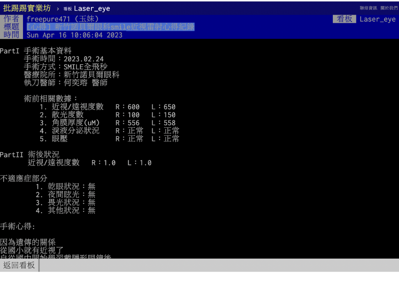The width and height of the screenshot is (399, 282).
Task: Click Laser_eye board name in article header
Action: point(377,19)
